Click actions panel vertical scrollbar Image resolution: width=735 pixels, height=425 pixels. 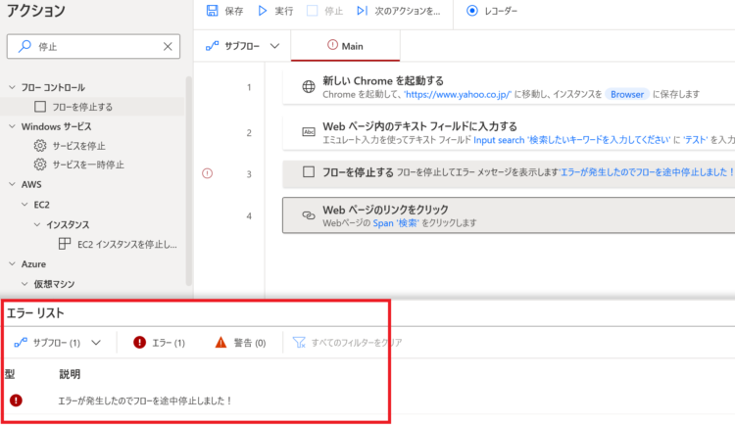click(188, 180)
